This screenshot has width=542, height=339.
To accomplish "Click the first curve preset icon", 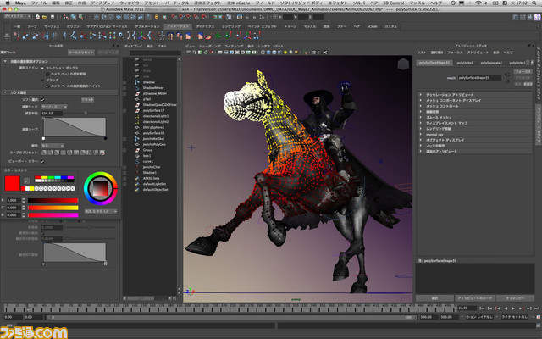I will click(x=44, y=153).
